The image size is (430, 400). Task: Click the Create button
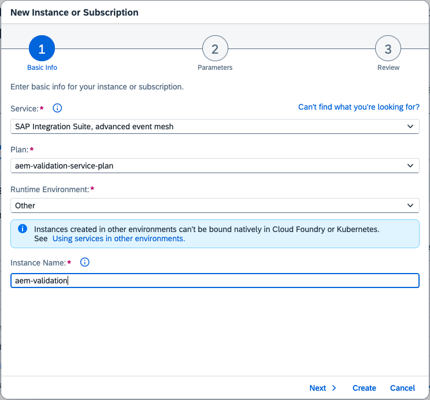[364, 388]
